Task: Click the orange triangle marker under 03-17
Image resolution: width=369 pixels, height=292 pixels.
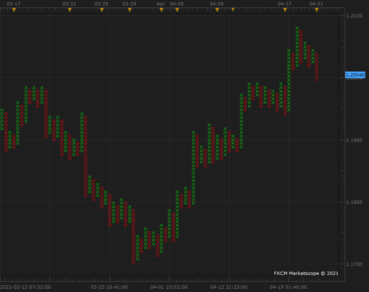Action: 14,10
